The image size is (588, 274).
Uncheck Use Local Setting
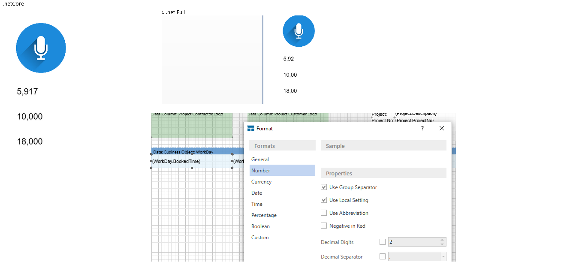(324, 200)
